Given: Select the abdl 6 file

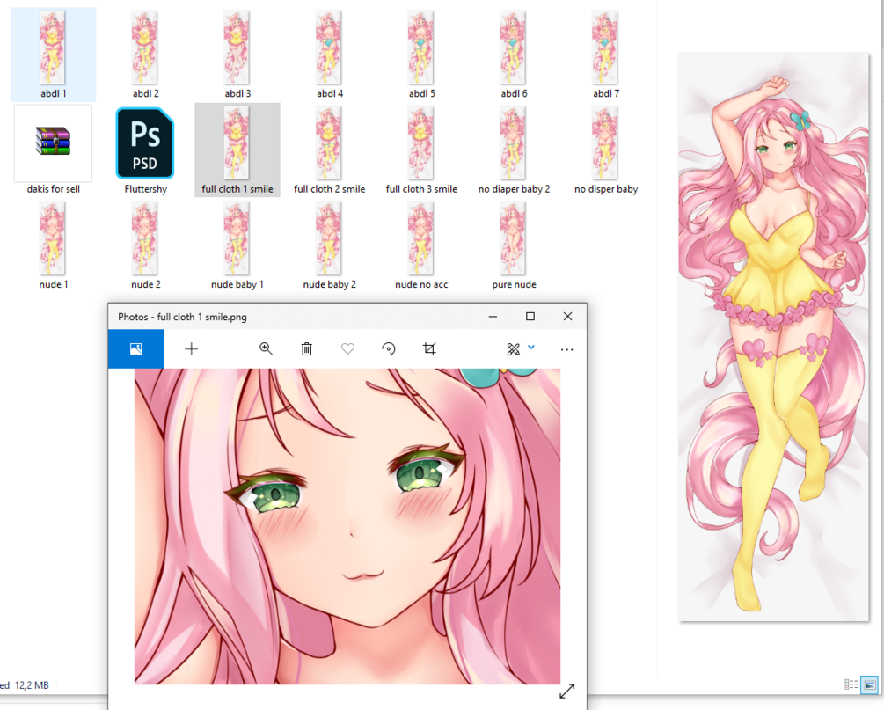Looking at the screenshot, I should click(514, 55).
